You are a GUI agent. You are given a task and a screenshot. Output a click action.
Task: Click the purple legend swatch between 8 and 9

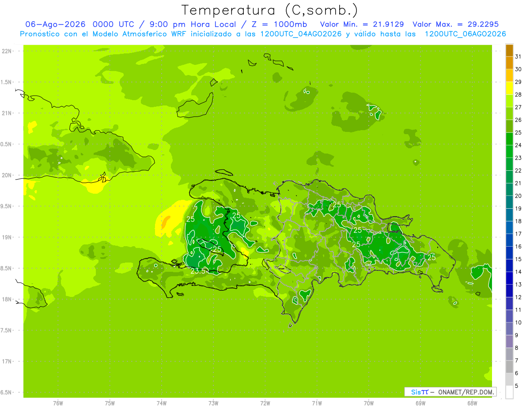pos(509,341)
